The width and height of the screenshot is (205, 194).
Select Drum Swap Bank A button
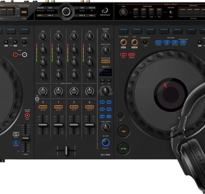point(136,12)
